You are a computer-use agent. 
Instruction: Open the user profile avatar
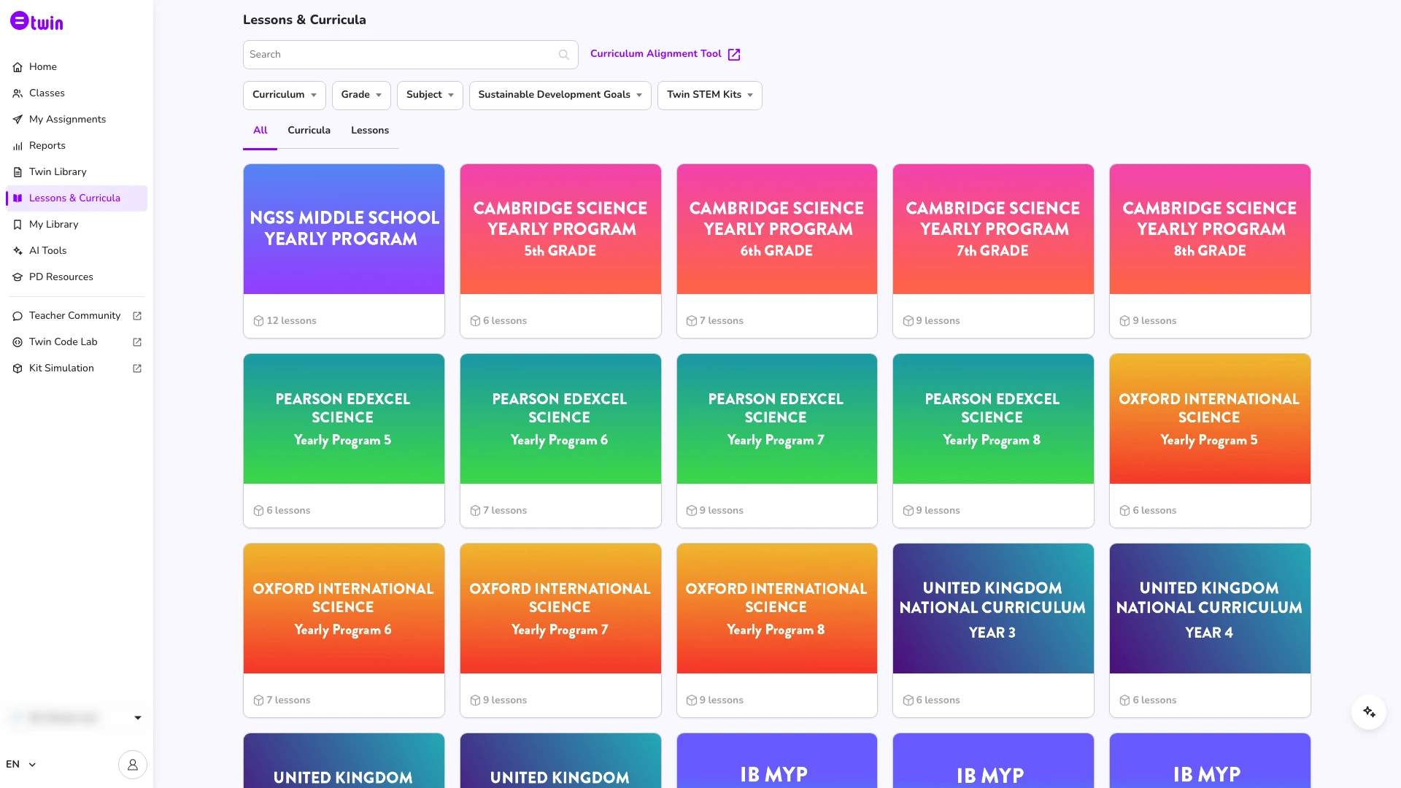click(133, 765)
